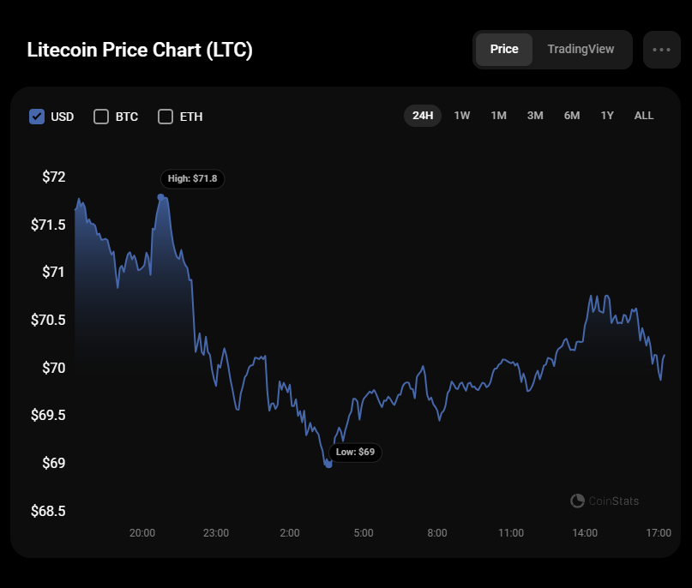The height and width of the screenshot is (588, 692).
Task: Open the three-dot more options menu
Action: pyautogui.click(x=661, y=50)
